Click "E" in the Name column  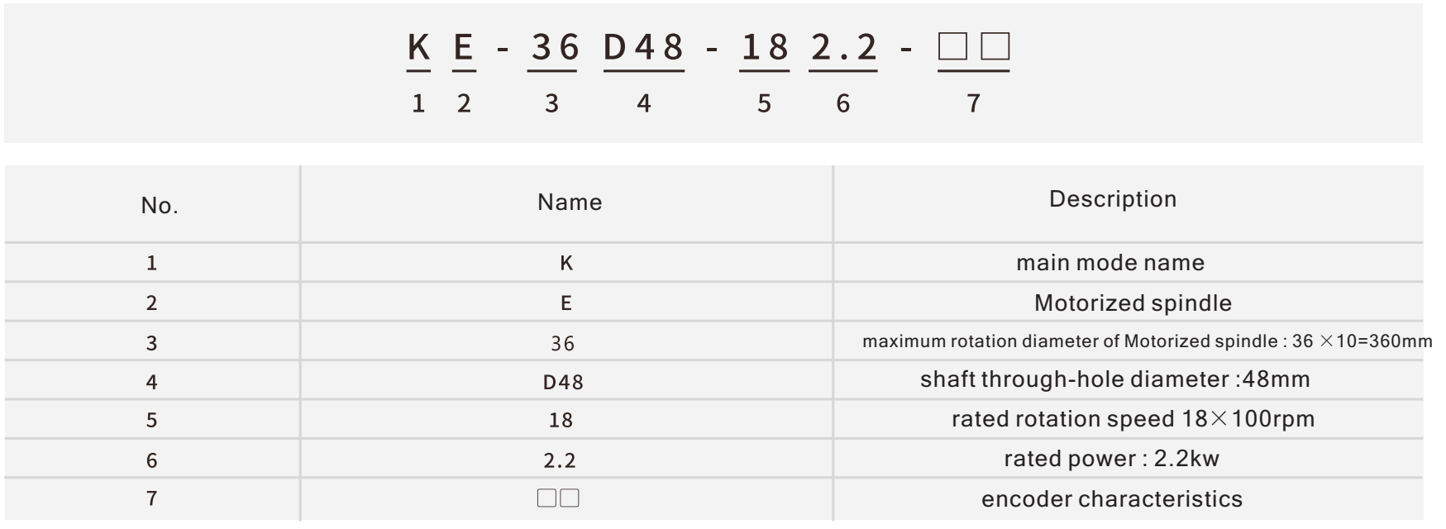pyautogui.click(x=566, y=303)
